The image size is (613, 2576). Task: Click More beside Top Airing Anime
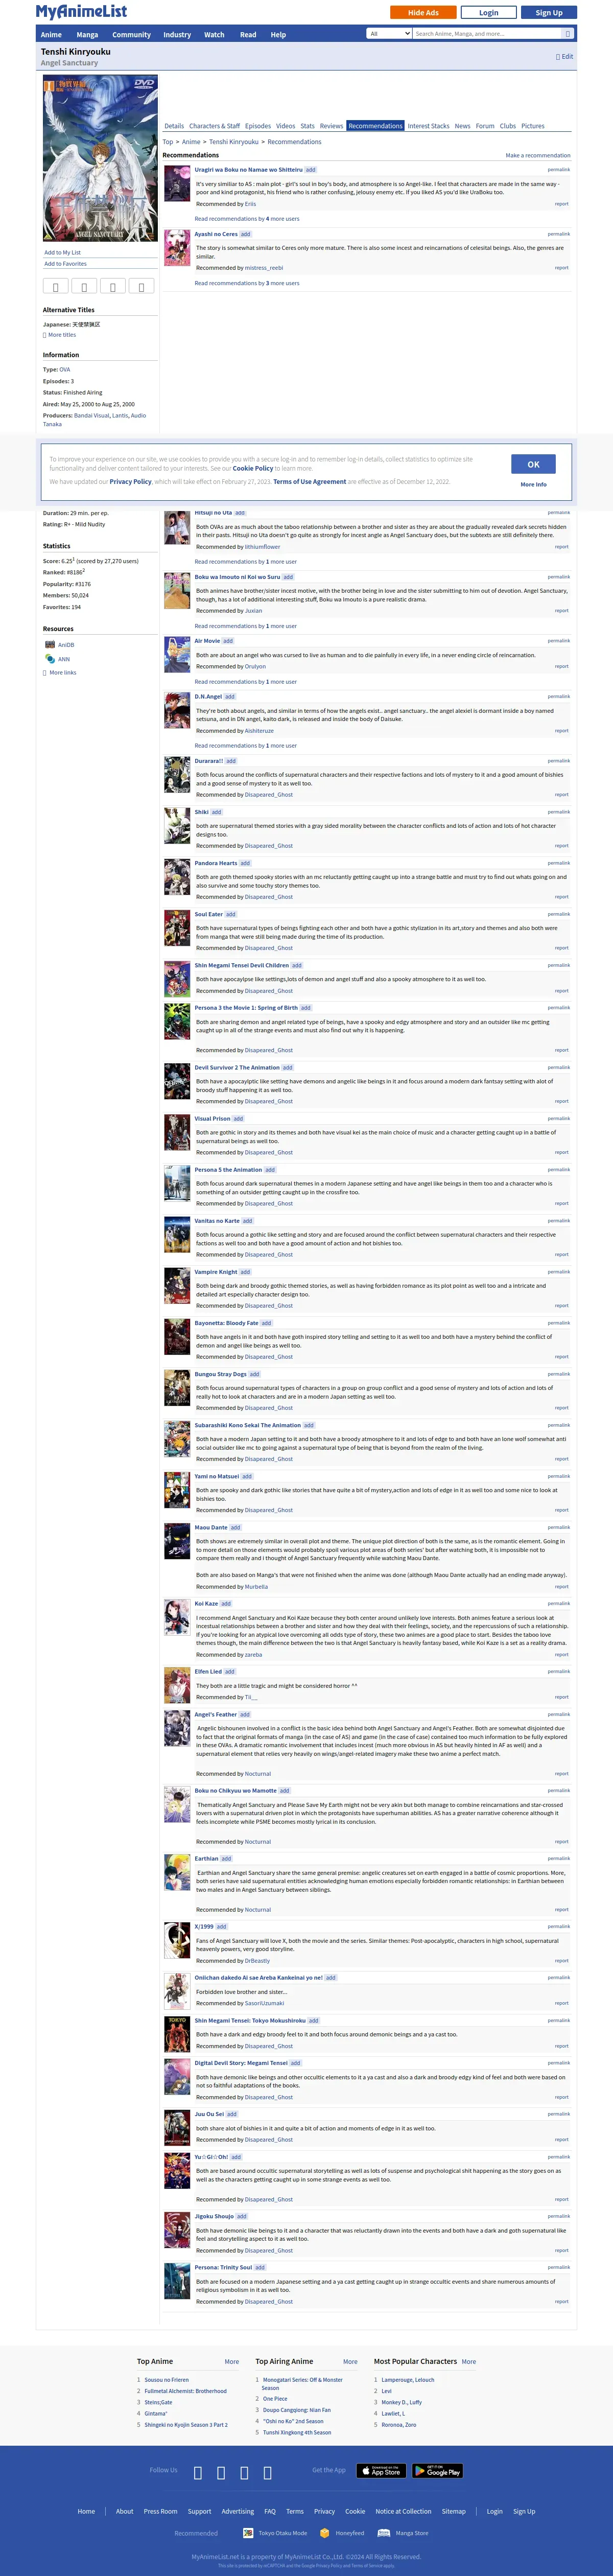(x=350, y=2362)
